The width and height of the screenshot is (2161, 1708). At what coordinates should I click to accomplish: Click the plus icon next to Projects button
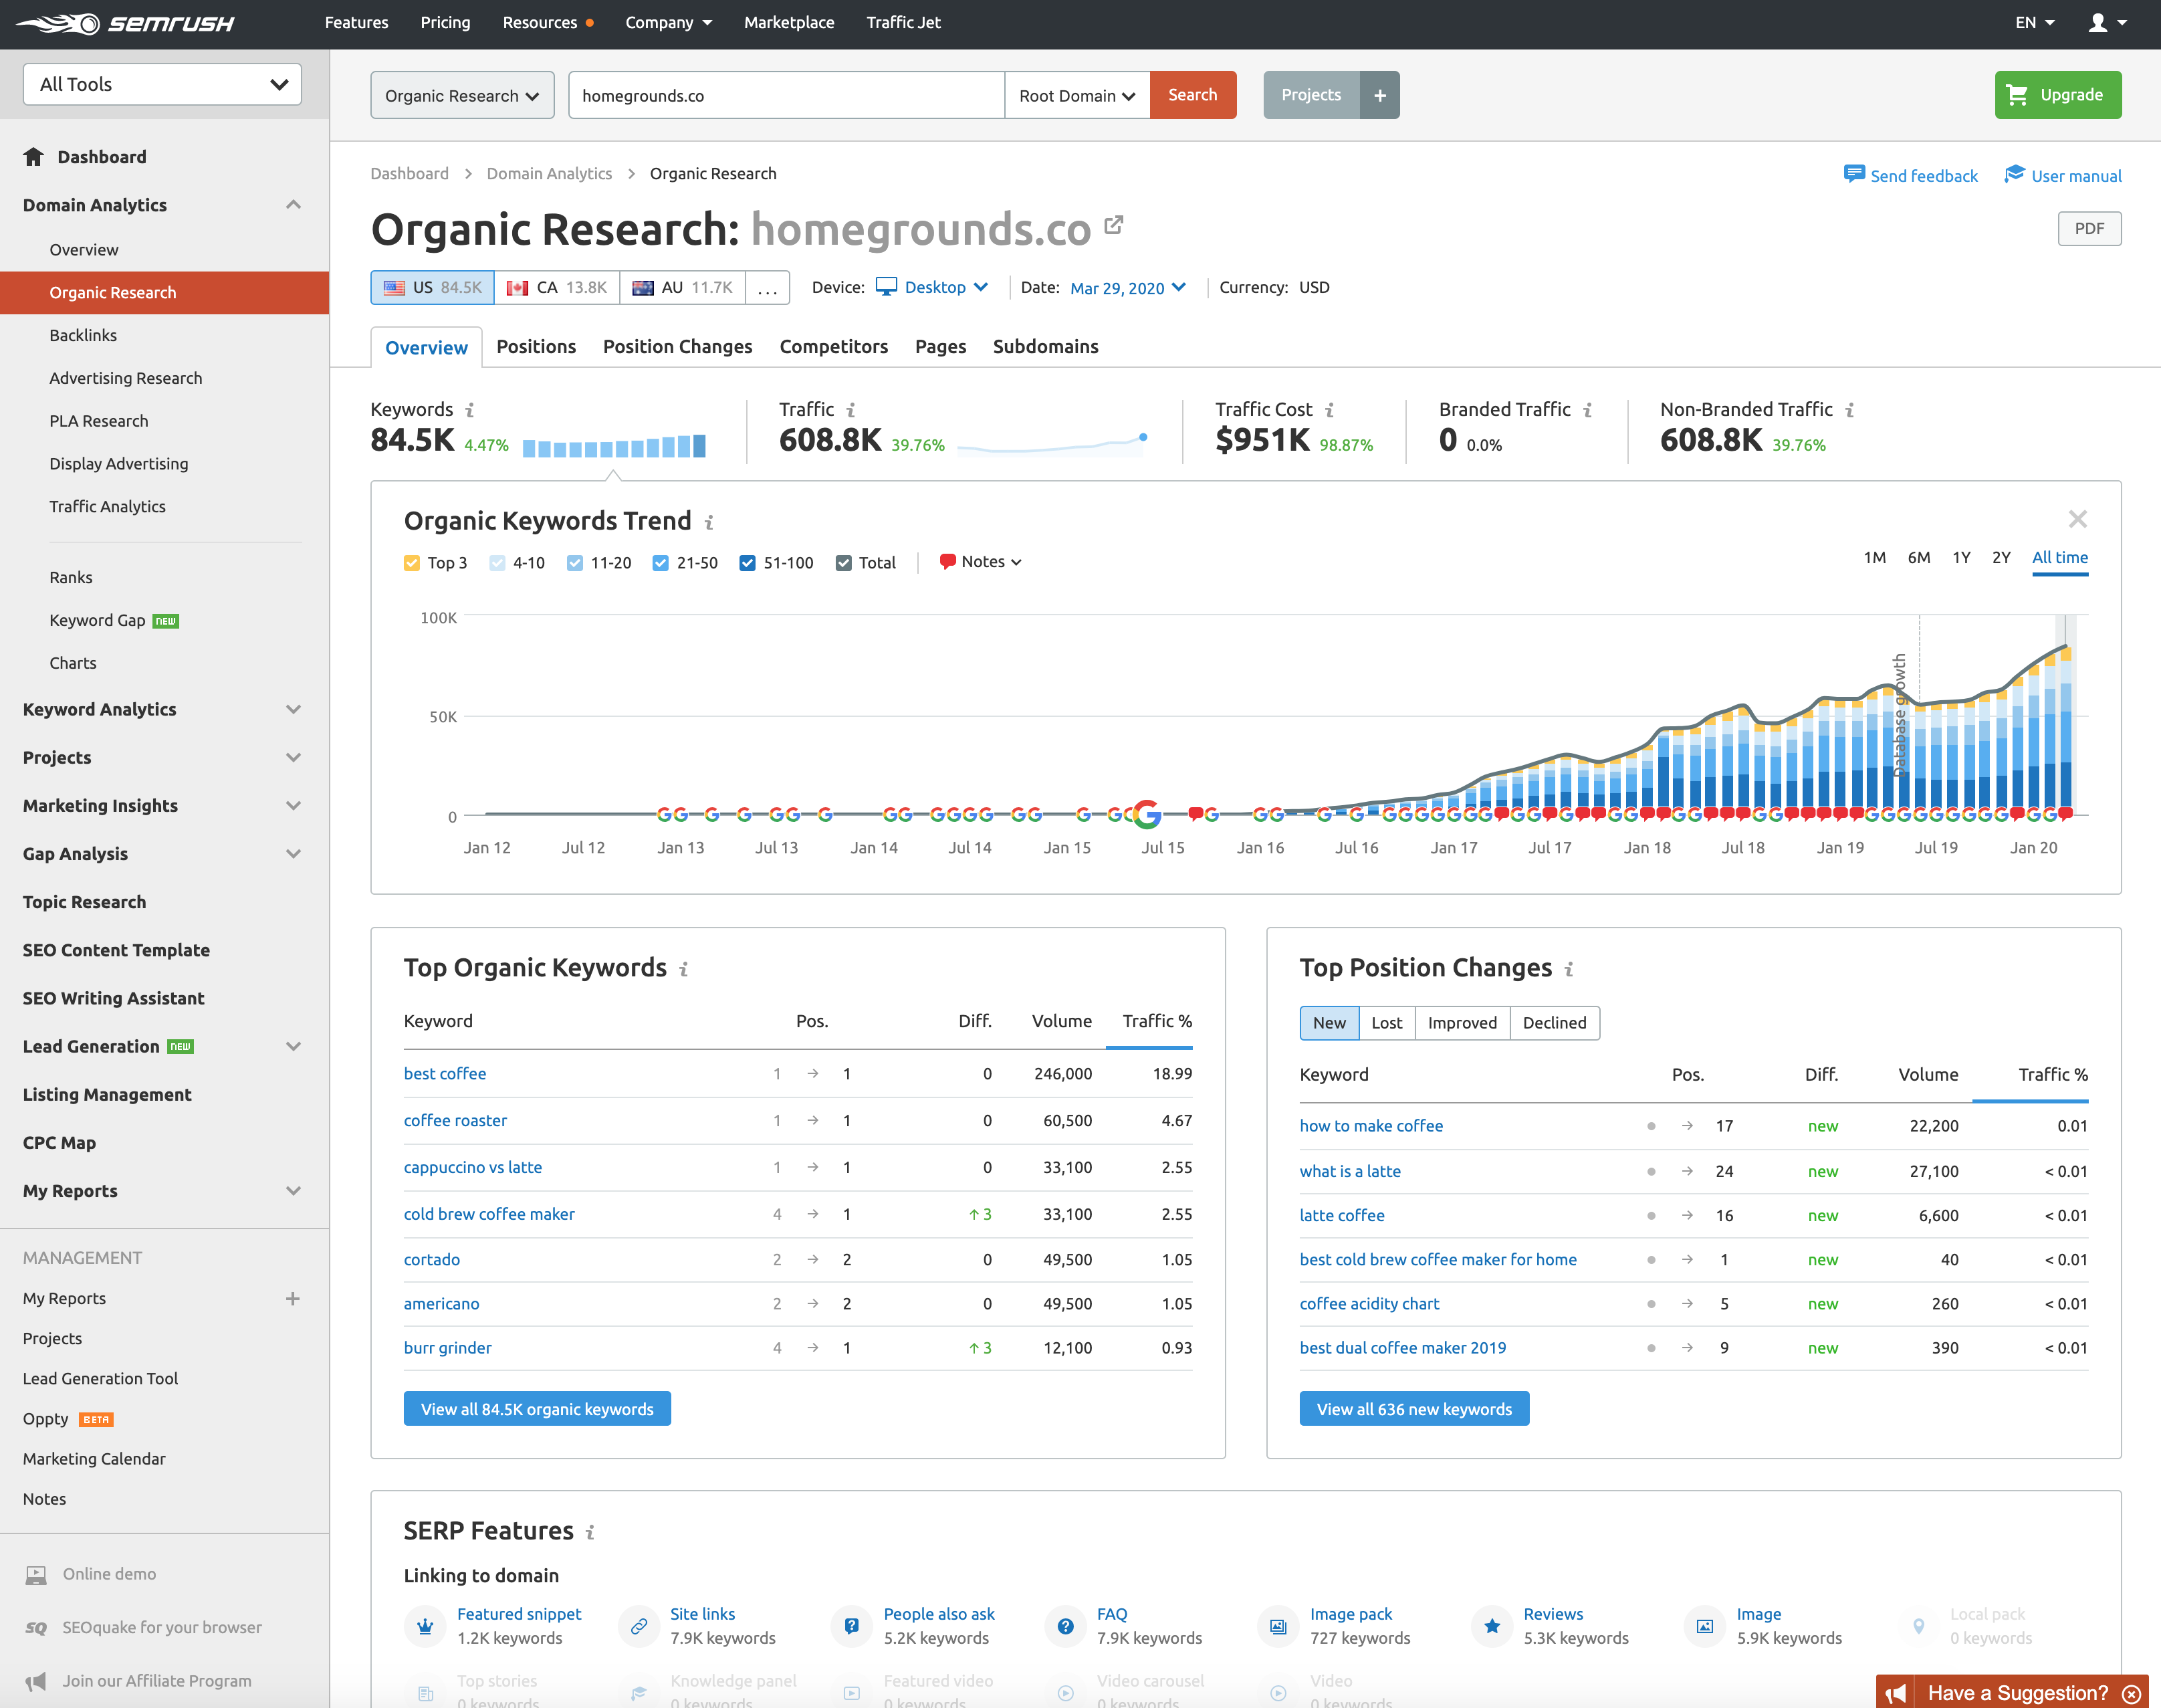[1379, 95]
